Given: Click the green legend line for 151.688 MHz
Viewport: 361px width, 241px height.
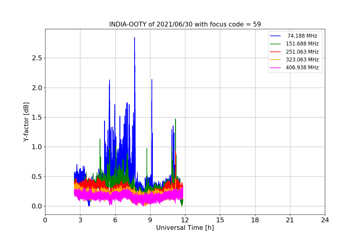Looking at the screenshot, I should pos(275,44).
